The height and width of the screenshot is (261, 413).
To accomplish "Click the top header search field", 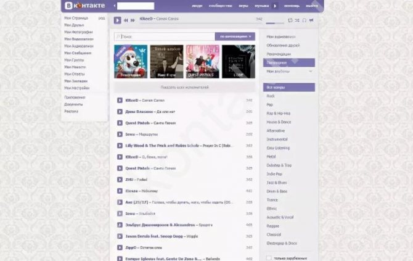I will pos(136,6).
